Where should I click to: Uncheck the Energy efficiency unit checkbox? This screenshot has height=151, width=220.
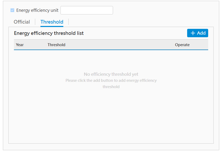12,10
